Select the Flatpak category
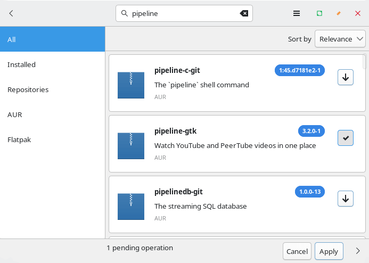This screenshot has height=263, width=369. click(53, 139)
